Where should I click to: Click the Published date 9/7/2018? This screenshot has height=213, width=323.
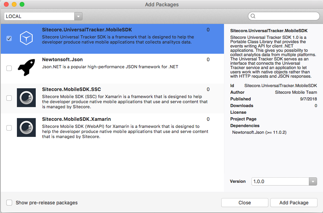coord(308,99)
